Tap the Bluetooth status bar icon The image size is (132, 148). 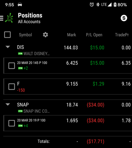[x=98, y=5]
